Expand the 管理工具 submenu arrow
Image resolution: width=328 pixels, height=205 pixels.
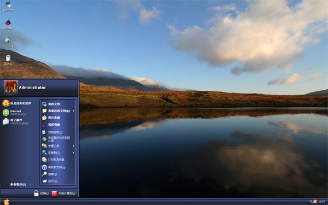[x=73, y=146]
